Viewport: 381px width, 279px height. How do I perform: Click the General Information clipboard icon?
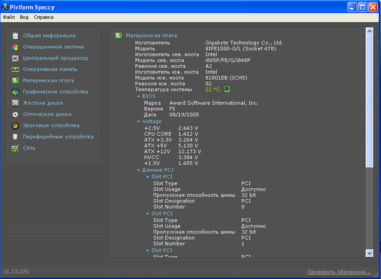(15, 36)
